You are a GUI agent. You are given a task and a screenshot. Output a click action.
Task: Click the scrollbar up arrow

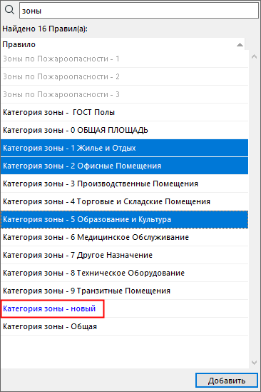[255, 57]
